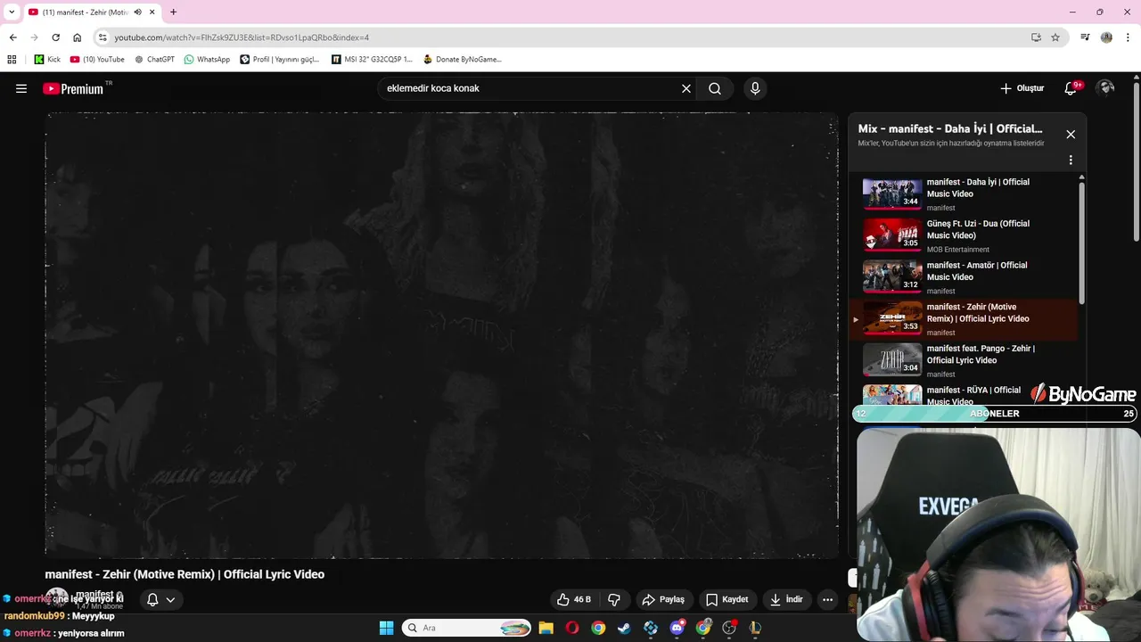Open ChatGPT bookmark

(154, 60)
